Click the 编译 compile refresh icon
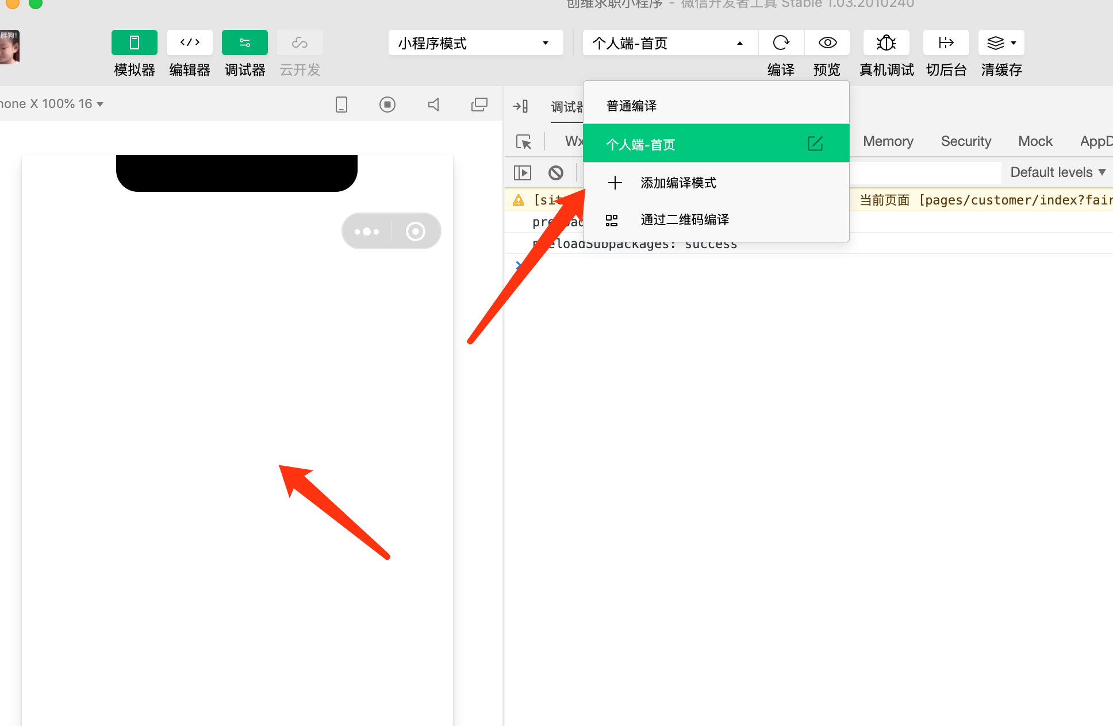Screen dimensions: 1113x726 [x=781, y=43]
